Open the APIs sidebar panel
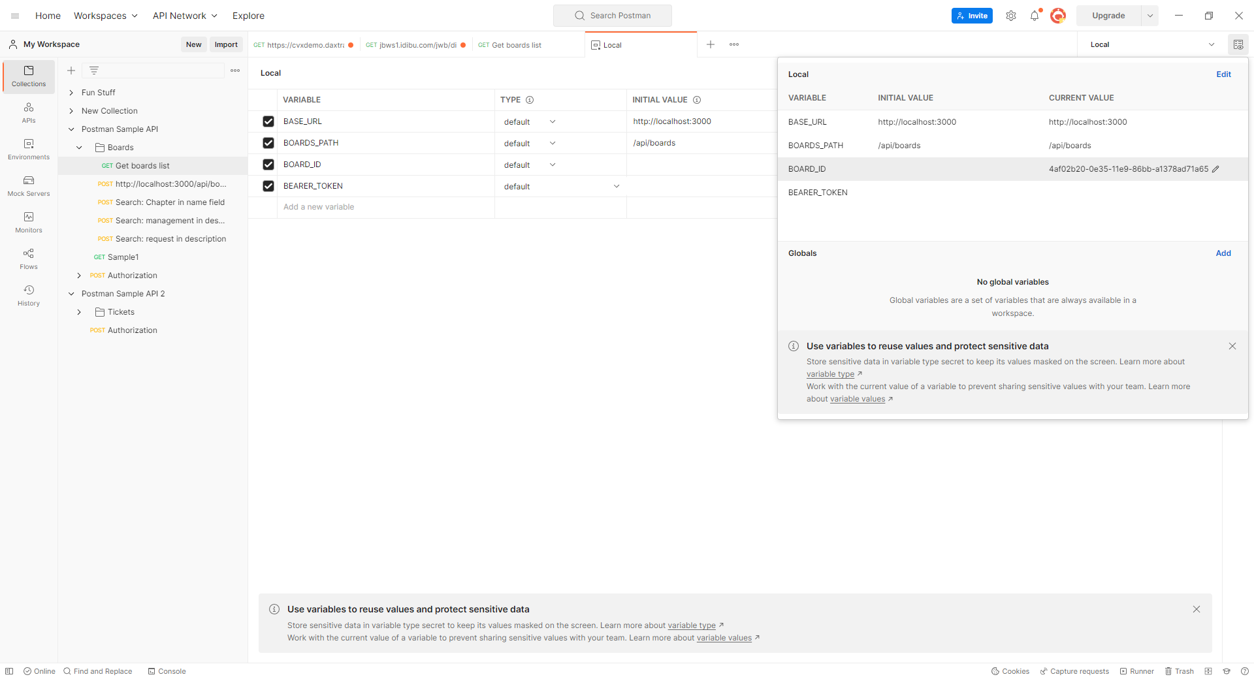 [x=29, y=113]
